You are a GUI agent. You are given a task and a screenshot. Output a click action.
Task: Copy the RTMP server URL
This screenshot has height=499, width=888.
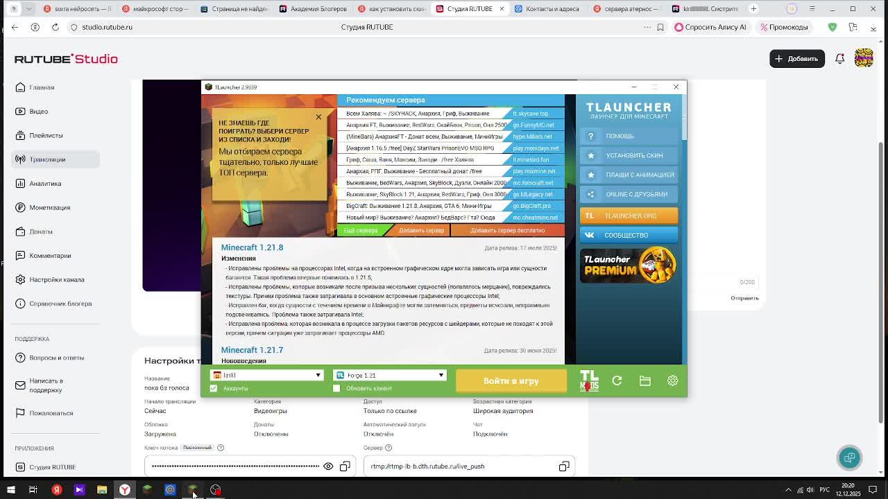[x=564, y=466]
